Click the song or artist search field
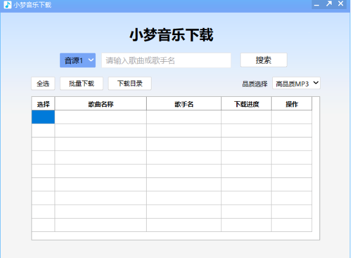The height and width of the screenshot is (258, 351). (166, 61)
